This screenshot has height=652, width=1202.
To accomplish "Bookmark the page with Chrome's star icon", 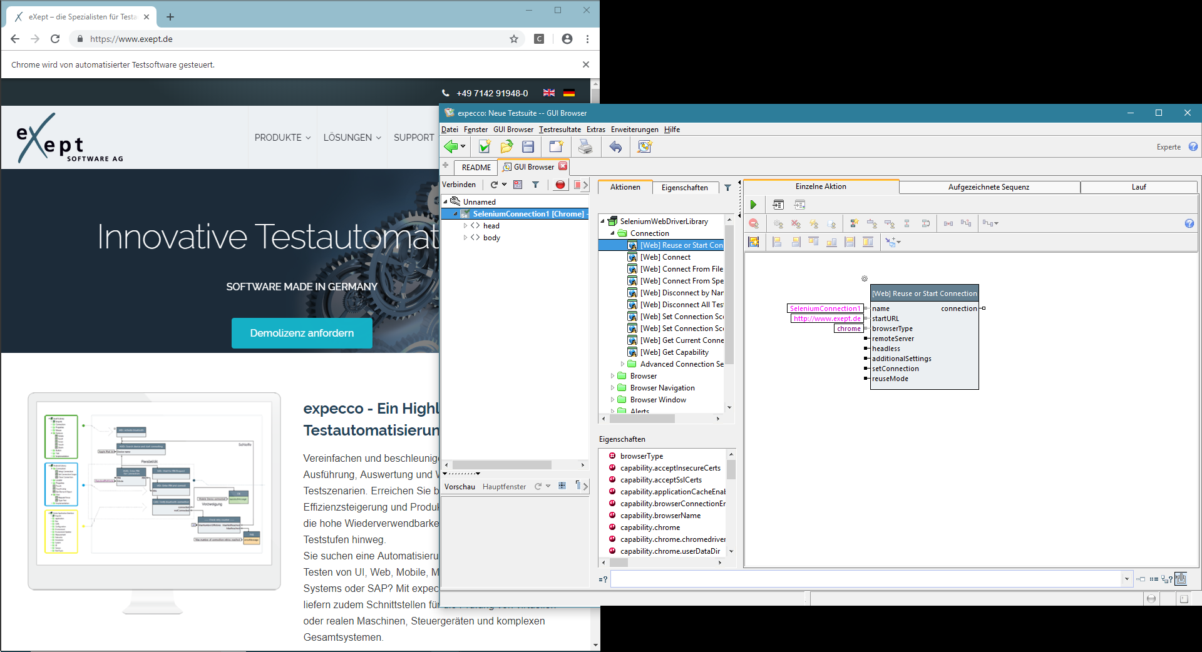I will [514, 39].
